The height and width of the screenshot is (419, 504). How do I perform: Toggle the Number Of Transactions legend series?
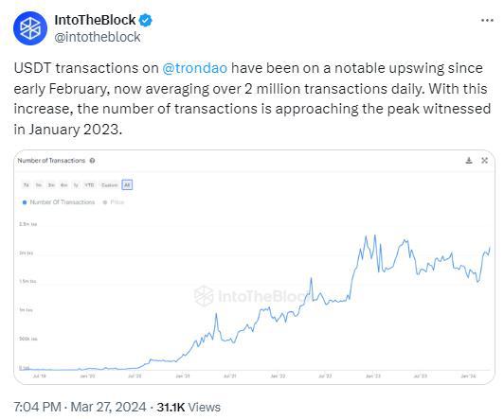coord(59,202)
